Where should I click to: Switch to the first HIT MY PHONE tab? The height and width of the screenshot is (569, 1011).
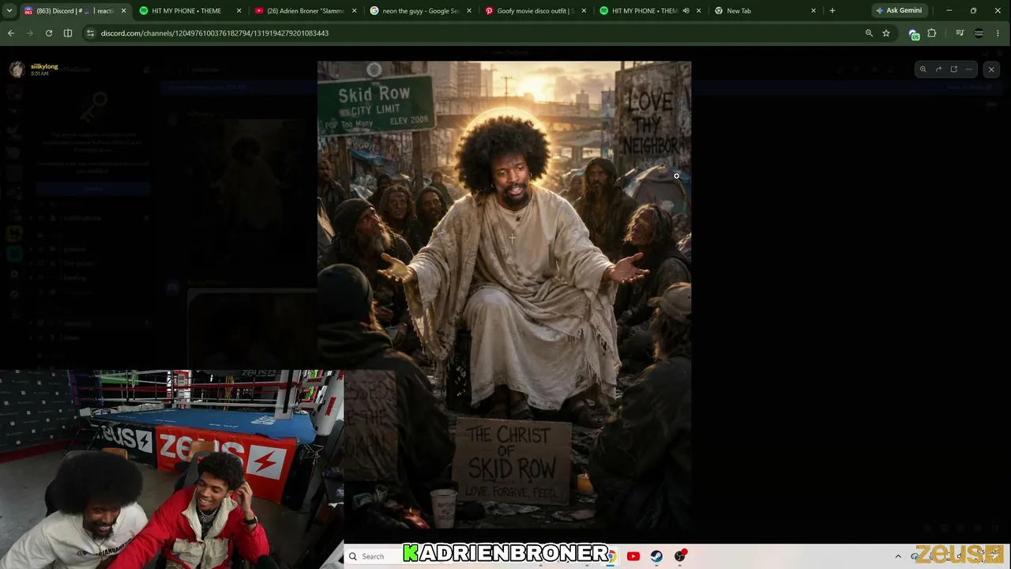[x=190, y=11]
